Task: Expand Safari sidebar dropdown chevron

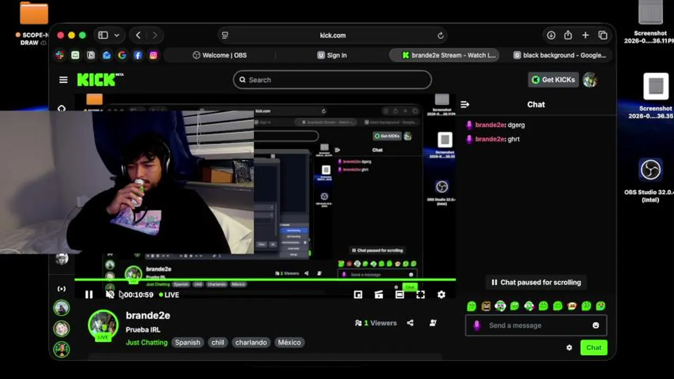Action: pyautogui.click(x=117, y=35)
